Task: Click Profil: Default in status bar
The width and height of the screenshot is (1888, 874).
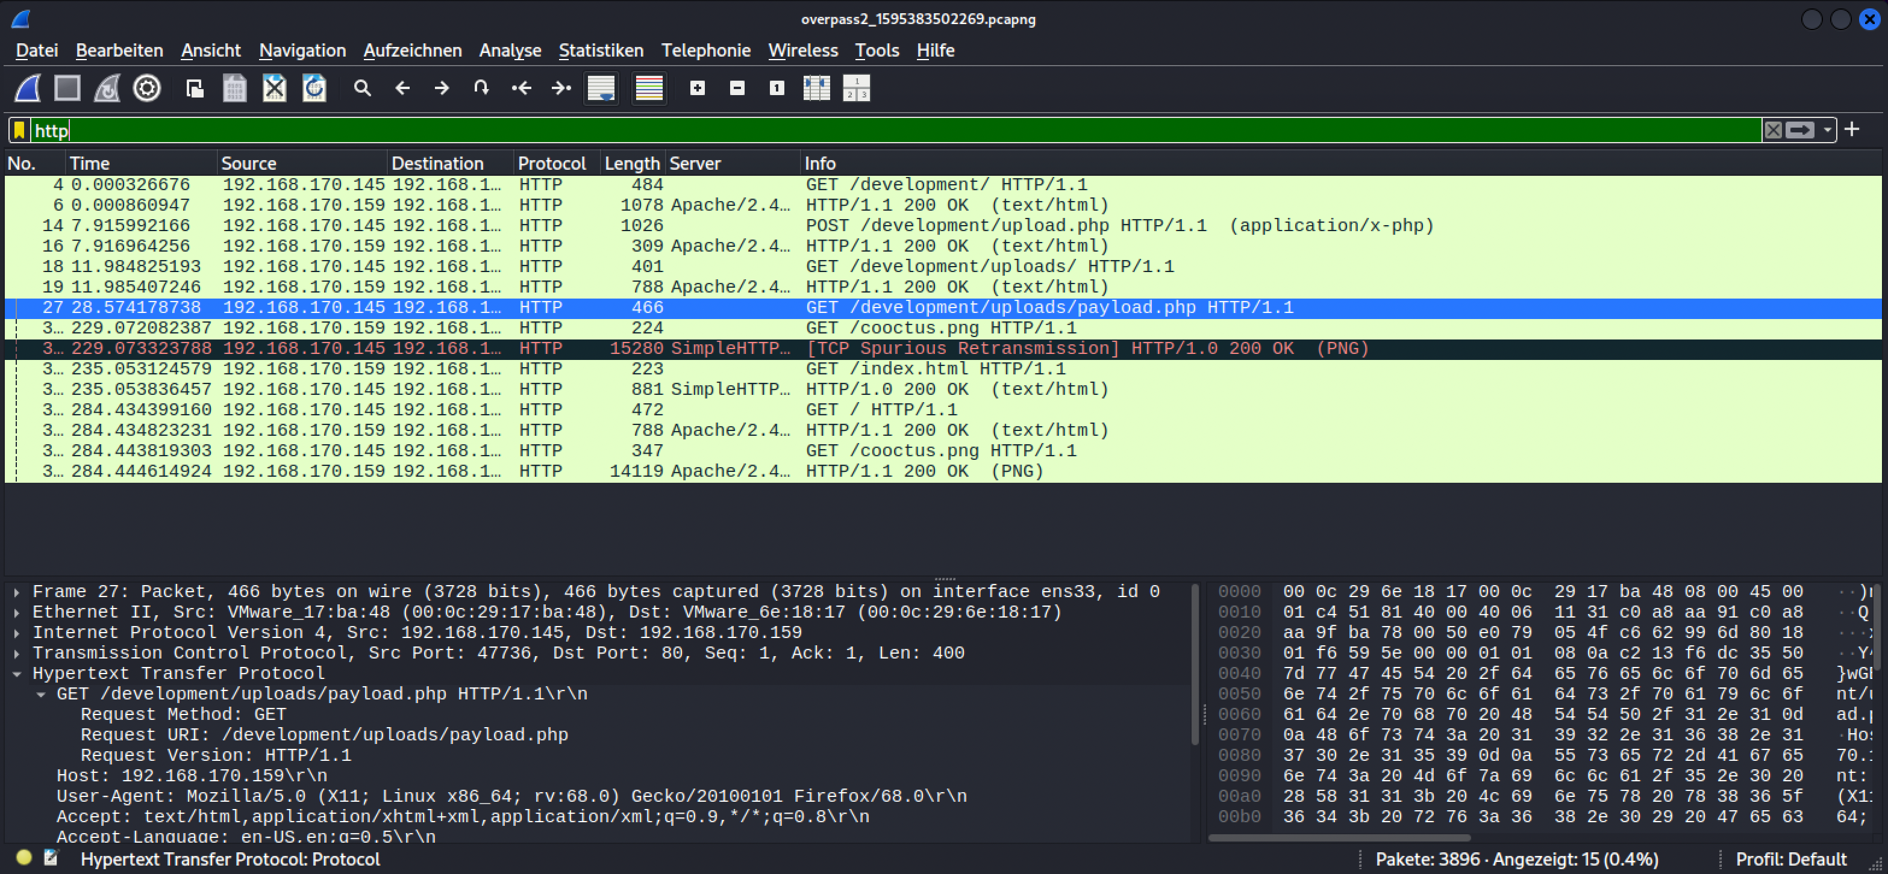Action: 1790,858
